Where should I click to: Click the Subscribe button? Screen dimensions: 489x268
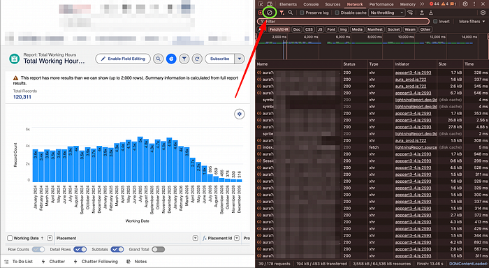tap(219, 59)
